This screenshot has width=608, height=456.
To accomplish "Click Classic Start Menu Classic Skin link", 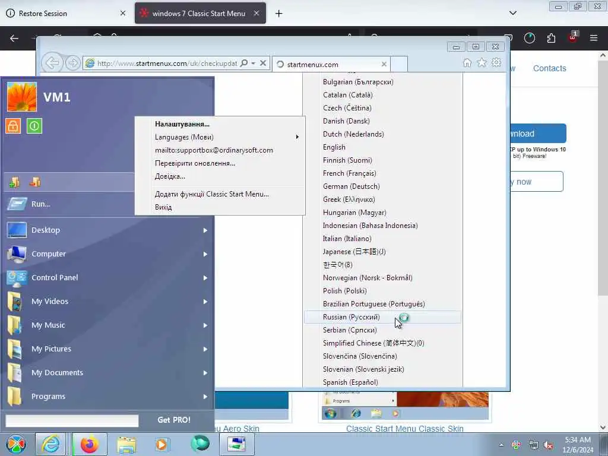I will (404, 429).
